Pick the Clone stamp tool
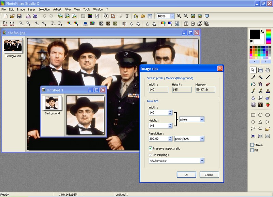The image size is (273, 197). click(268, 91)
